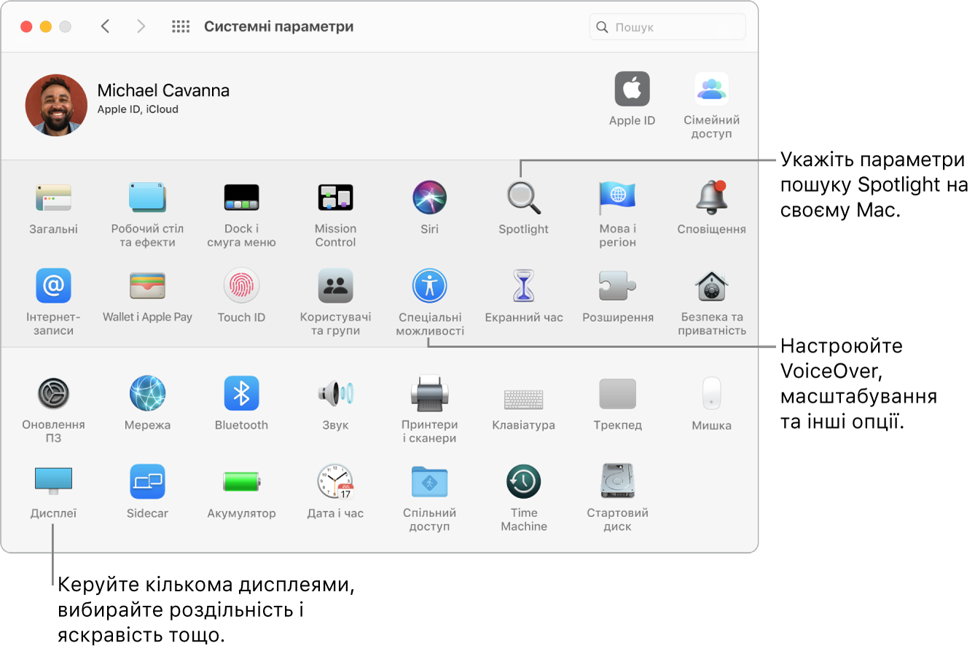Open Оновлення ПЗ gear icon

point(53,394)
